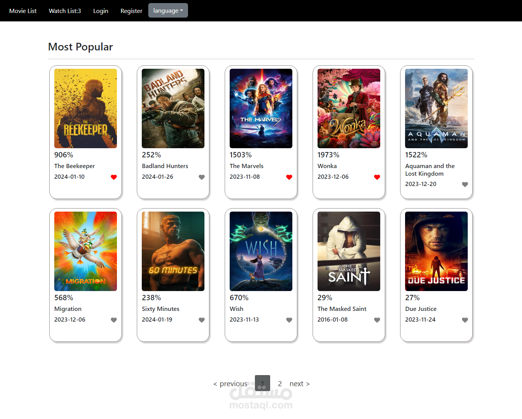Click the Login nav link
Viewport: 522px width, 419px height.
(101, 11)
